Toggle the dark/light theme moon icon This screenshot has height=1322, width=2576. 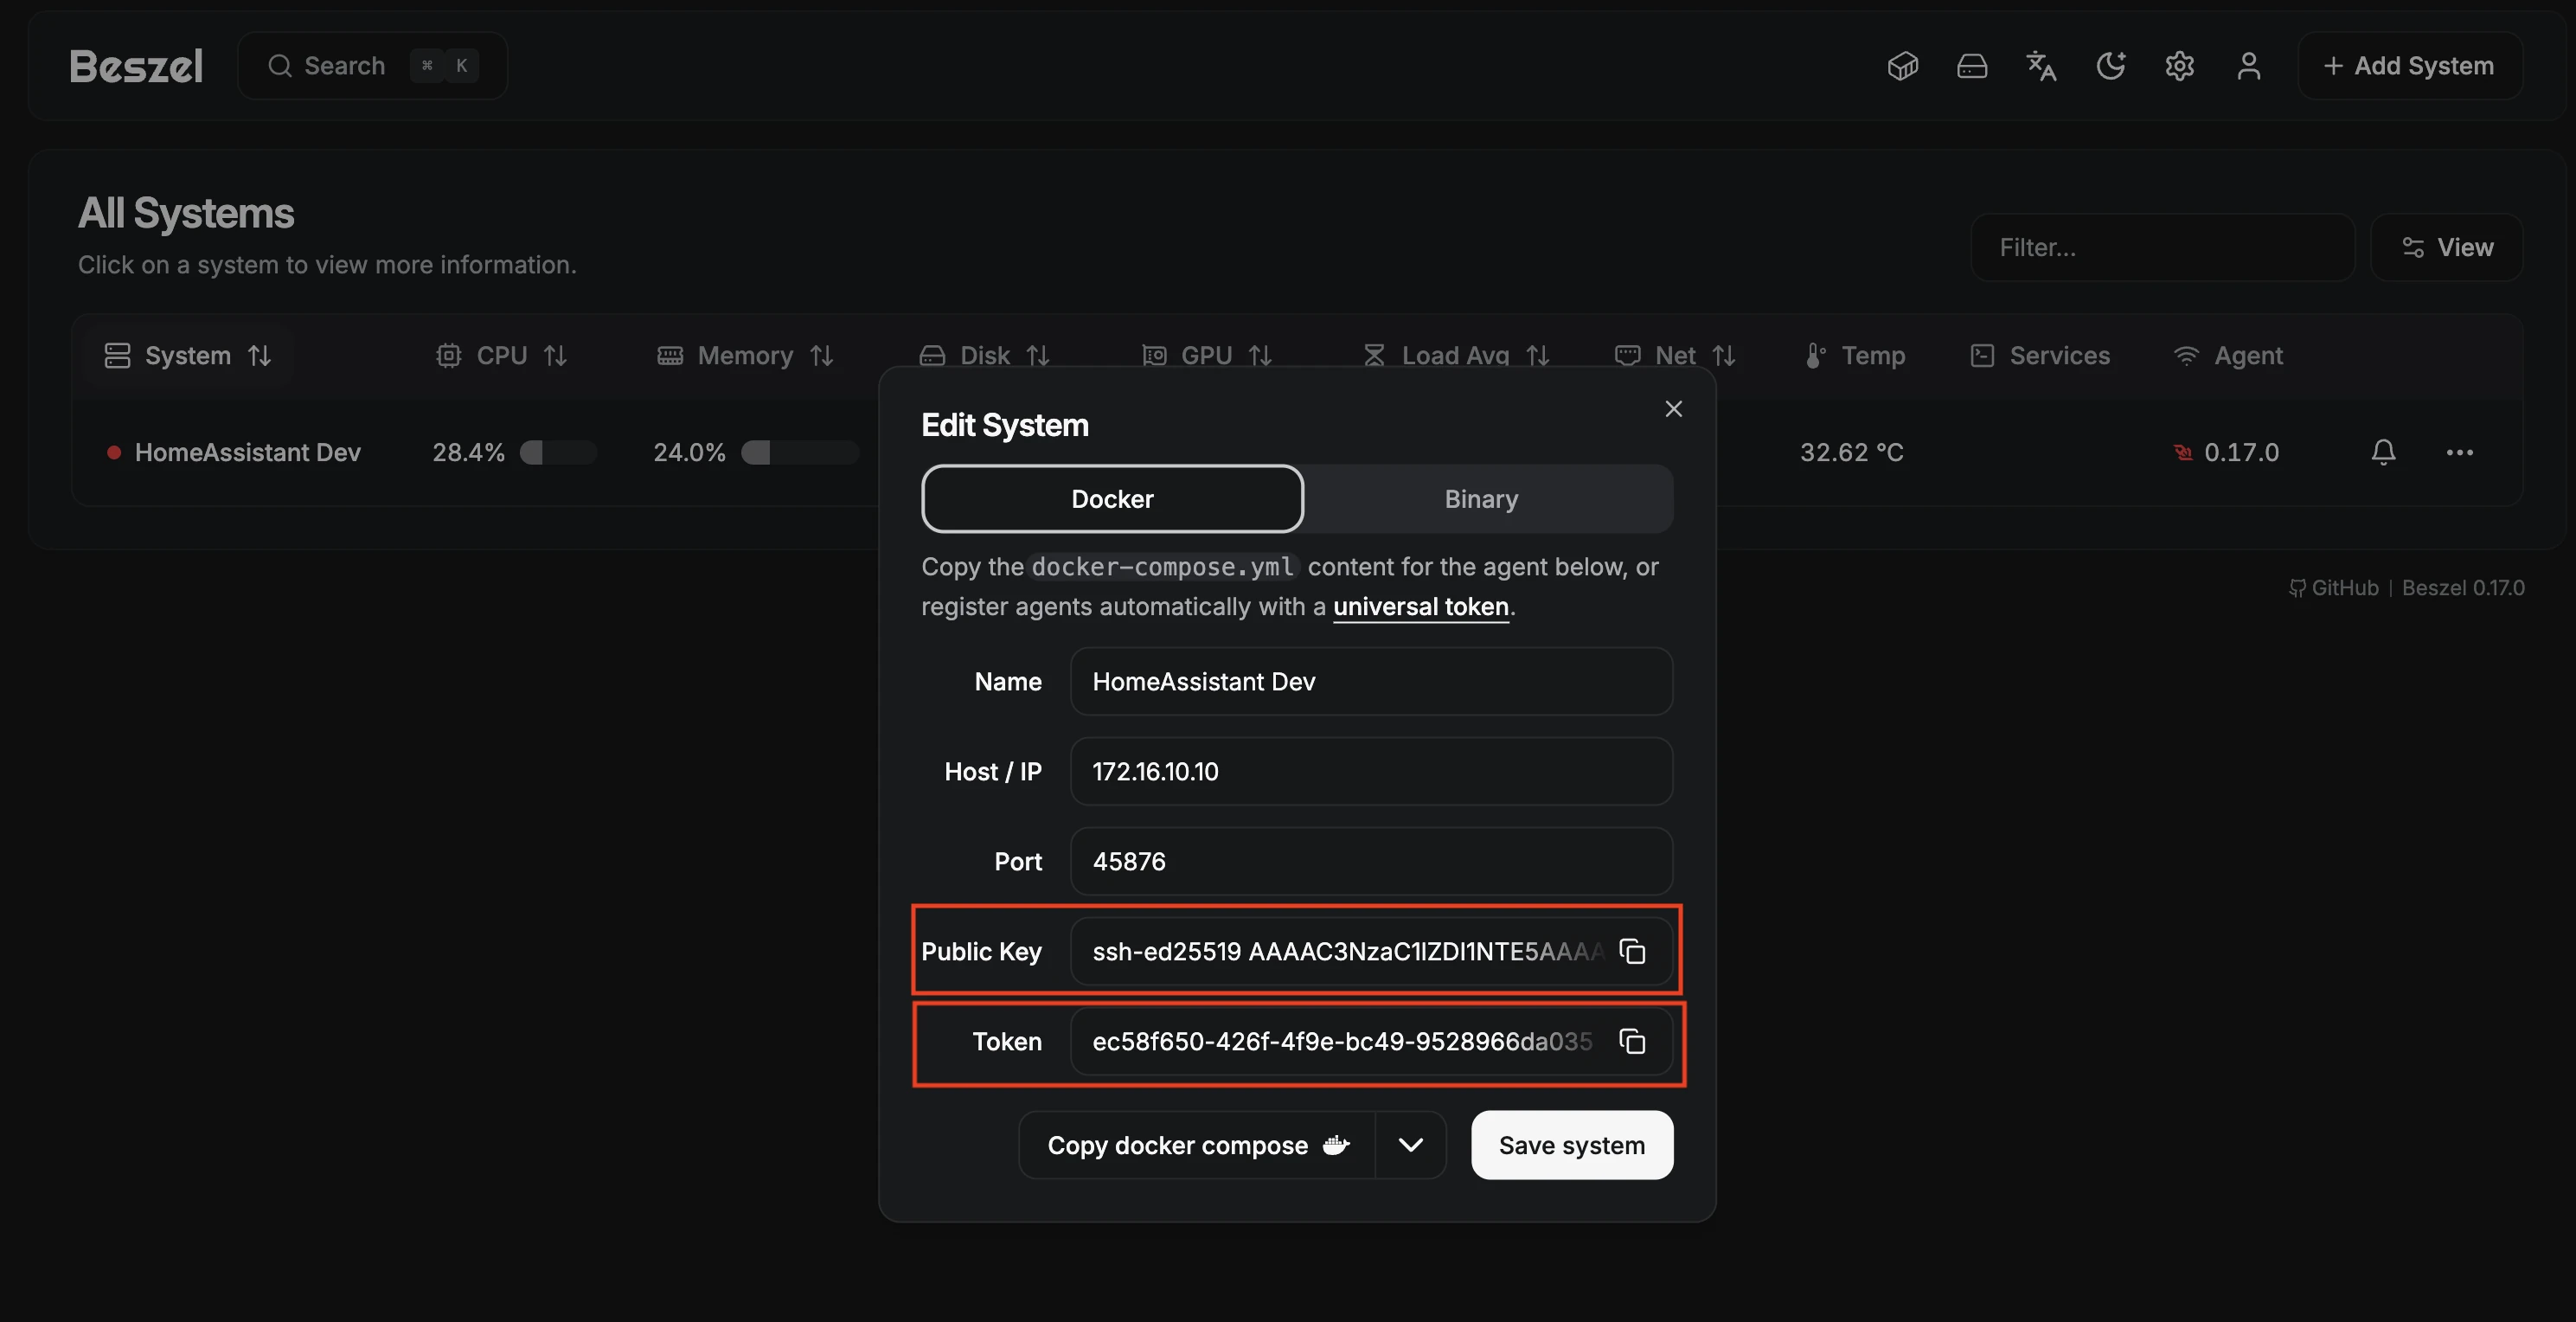click(x=2110, y=66)
